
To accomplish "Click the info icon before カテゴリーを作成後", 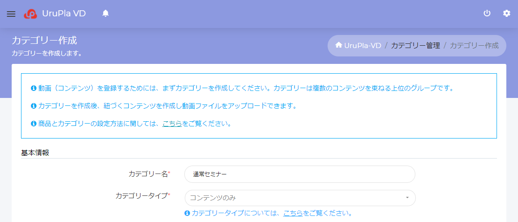I will tap(33, 106).
